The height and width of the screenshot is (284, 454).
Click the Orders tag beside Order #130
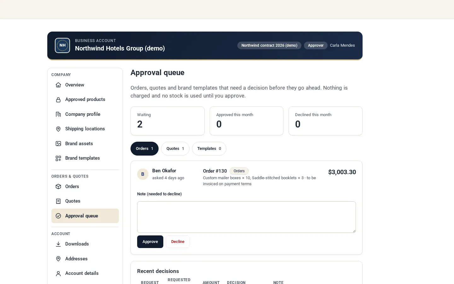[x=239, y=171]
